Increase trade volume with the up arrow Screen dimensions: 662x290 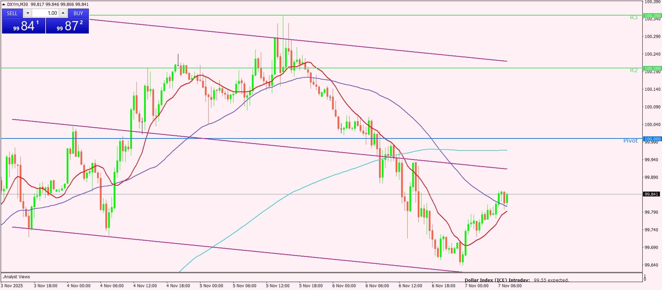tap(63, 13)
